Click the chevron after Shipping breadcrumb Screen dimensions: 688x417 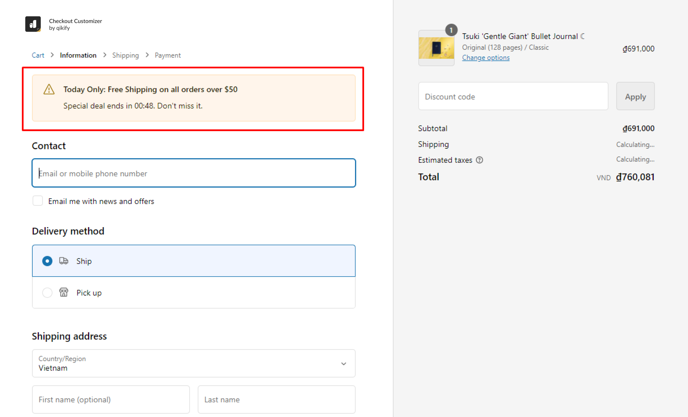coord(147,55)
